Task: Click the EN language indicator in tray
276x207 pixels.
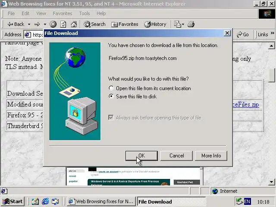Action: tap(247, 201)
